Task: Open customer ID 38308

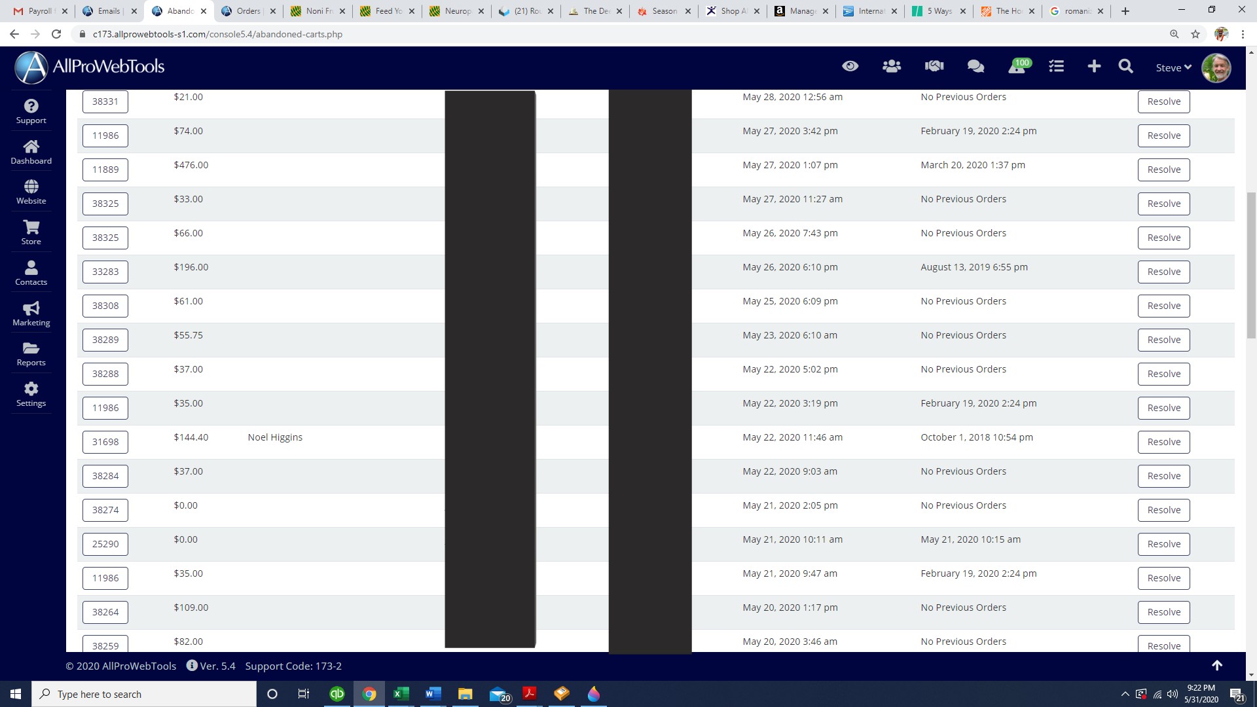Action: coord(105,306)
